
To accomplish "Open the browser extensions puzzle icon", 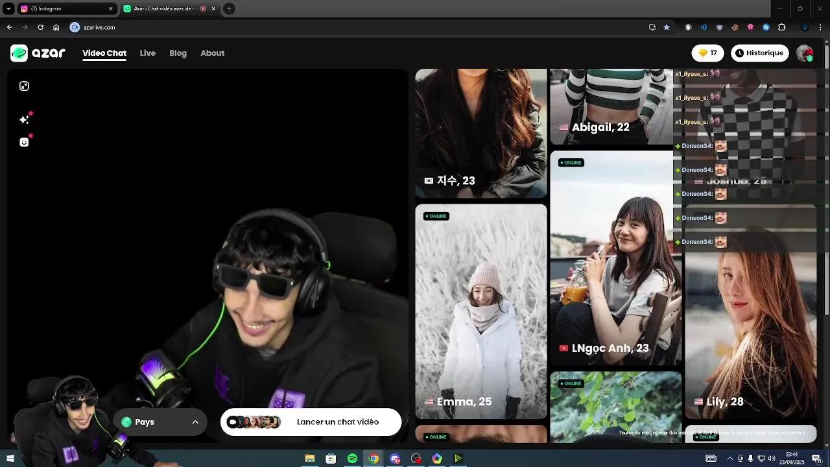I will pos(781,27).
